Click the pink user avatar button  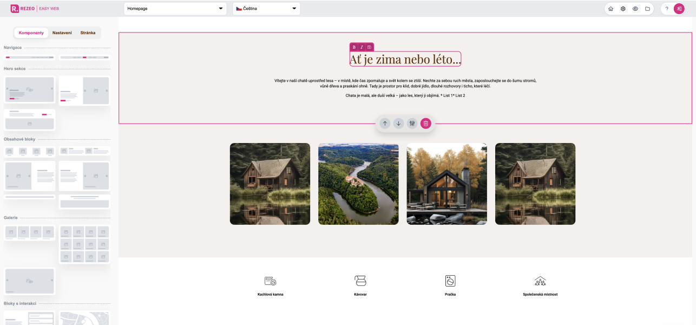pyautogui.click(x=679, y=9)
